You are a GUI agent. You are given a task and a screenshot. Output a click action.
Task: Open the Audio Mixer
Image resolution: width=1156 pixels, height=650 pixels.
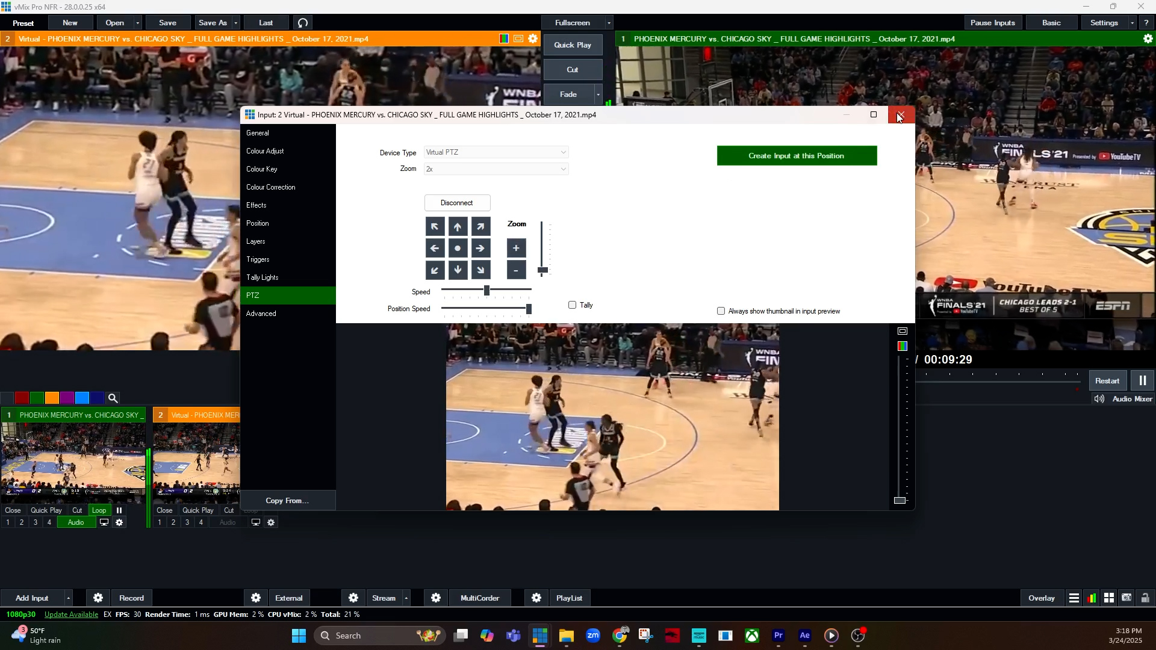pos(1123,399)
